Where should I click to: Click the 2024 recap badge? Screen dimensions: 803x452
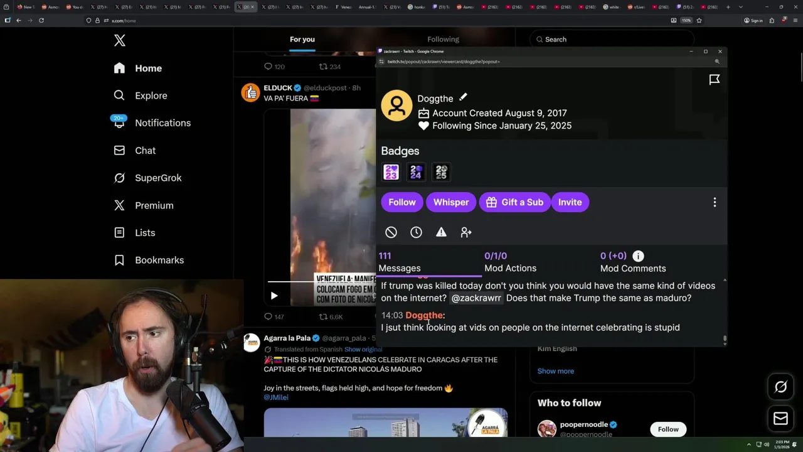click(x=416, y=172)
